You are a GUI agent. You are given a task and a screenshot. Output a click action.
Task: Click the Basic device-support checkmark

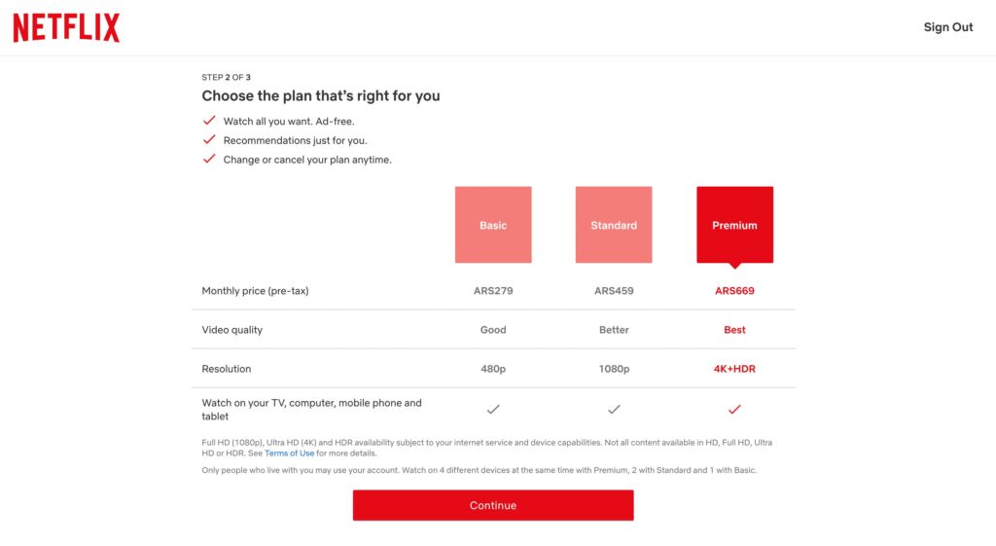(493, 410)
